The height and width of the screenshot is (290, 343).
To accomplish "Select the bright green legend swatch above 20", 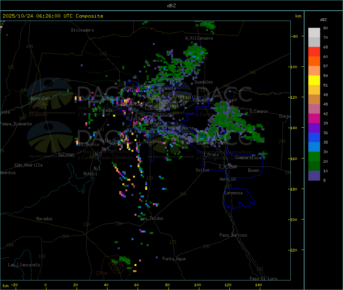I will (x=314, y=156).
